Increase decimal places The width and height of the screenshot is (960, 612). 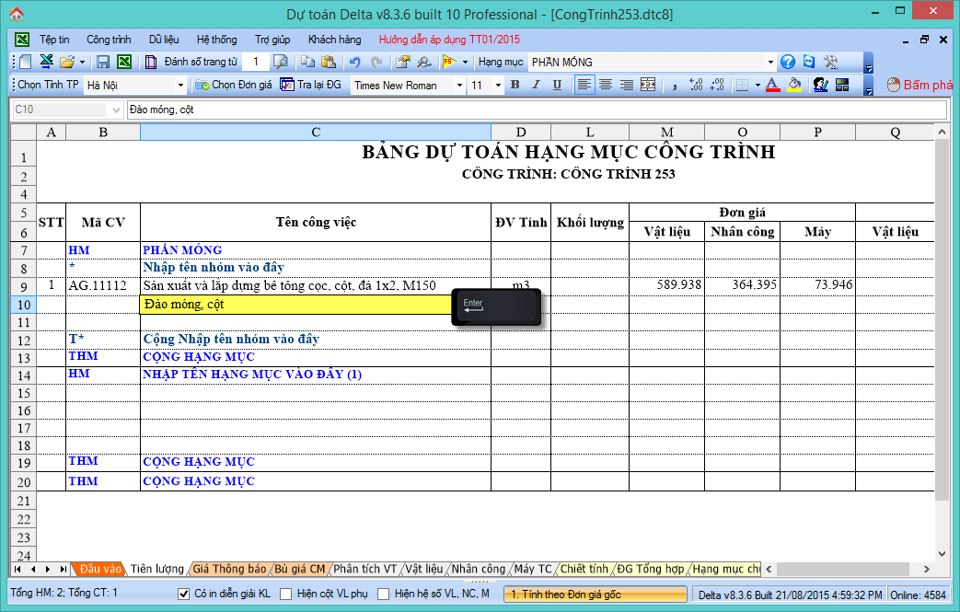coord(696,85)
